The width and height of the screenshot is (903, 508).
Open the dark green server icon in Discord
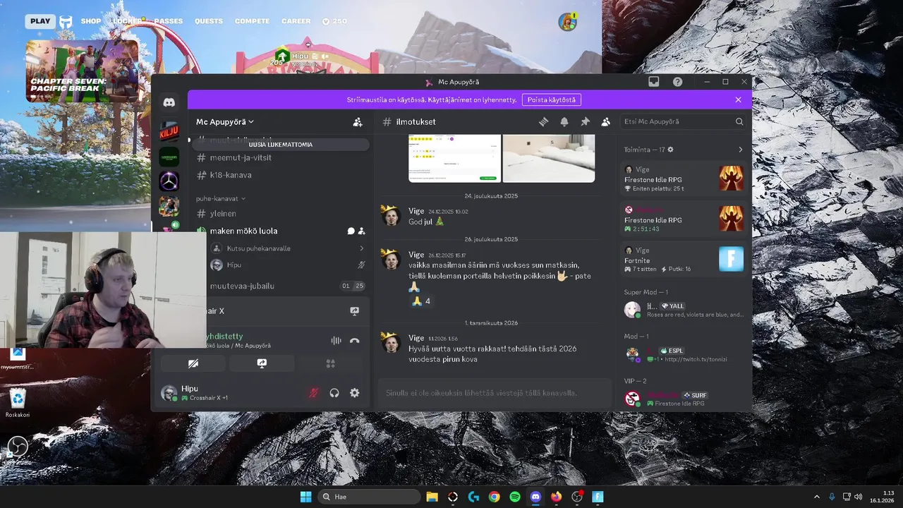click(x=169, y=157)
